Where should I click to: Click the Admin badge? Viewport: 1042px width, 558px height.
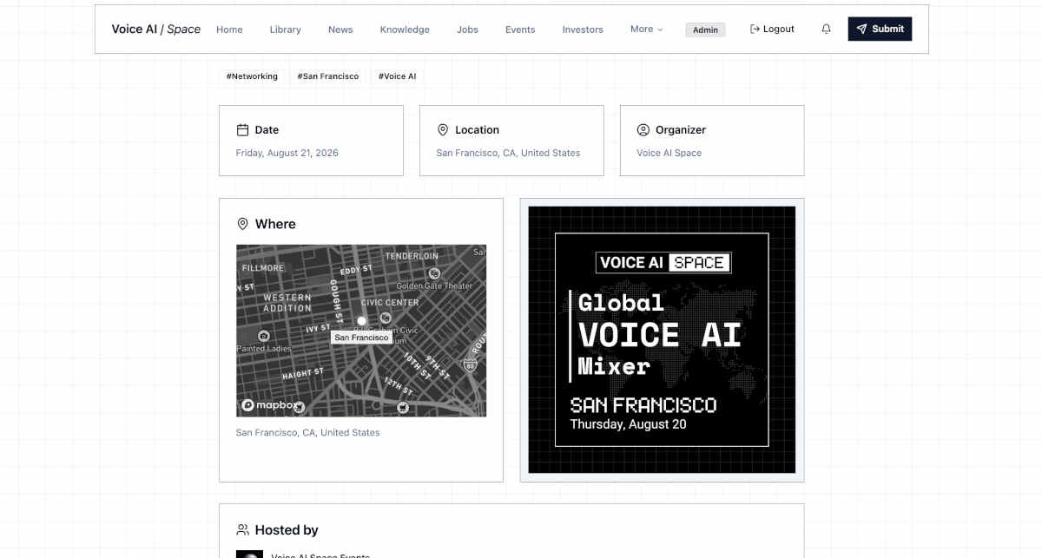[x=705, y=30]
